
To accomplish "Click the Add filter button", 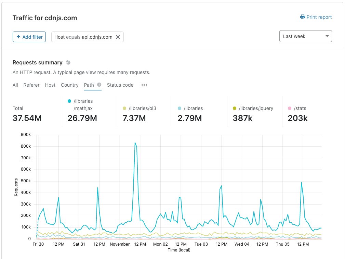I will pyautogui.click(x=29, y=37).
